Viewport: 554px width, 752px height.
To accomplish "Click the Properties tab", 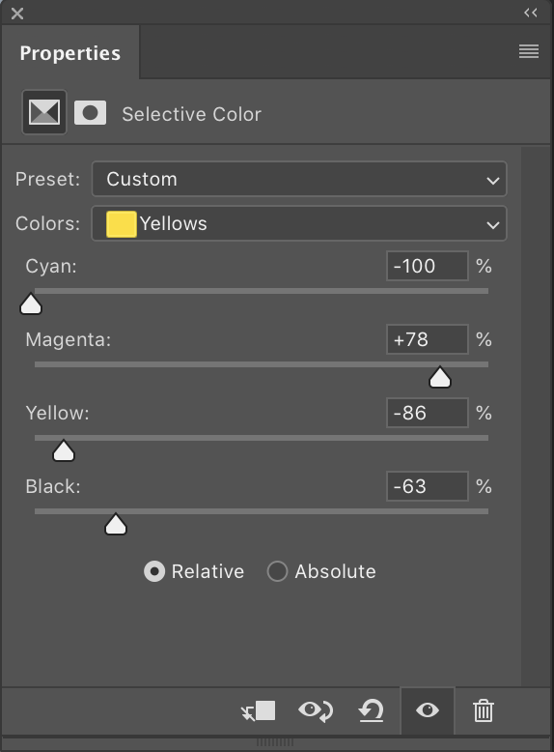I will [x=69, y=53].
